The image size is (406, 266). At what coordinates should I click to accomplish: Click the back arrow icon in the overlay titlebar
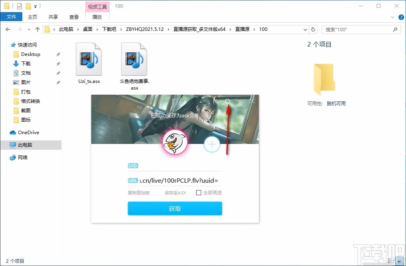[215, 101]
